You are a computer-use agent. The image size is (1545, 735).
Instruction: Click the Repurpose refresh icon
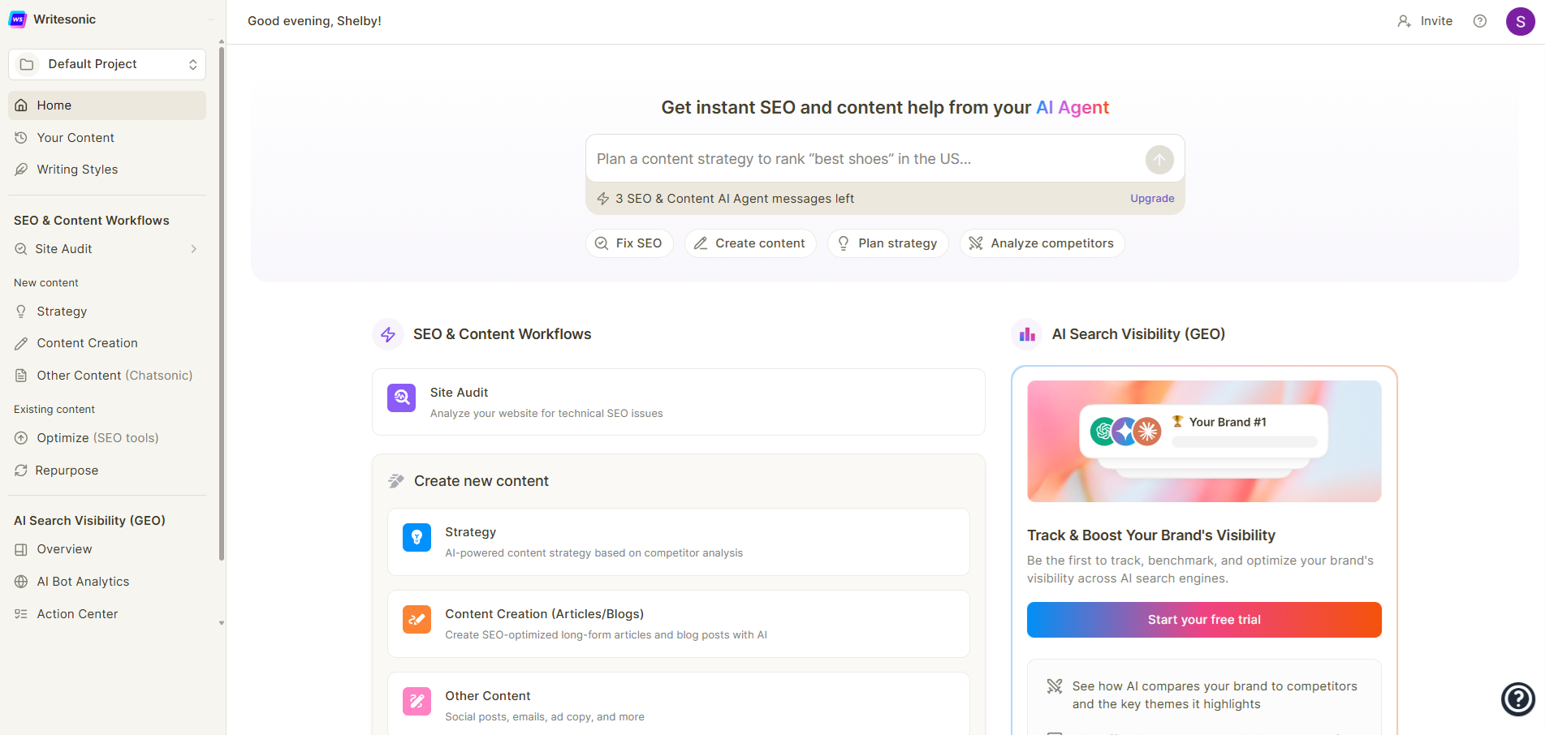pyautogui.click(x=21, y=470)
